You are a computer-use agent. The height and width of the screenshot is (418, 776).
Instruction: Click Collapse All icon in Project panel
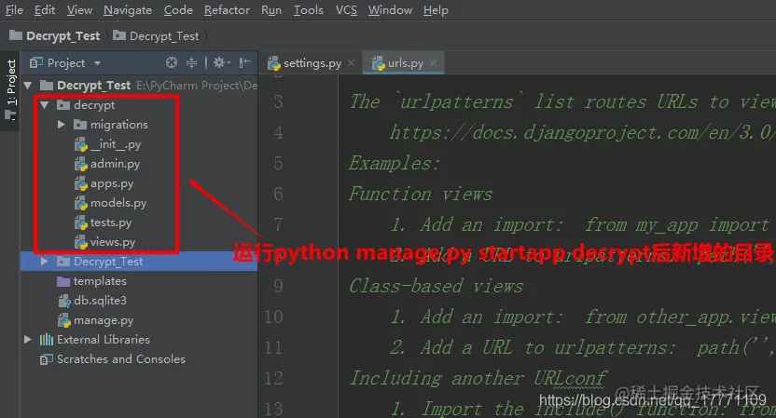[191, 62]
